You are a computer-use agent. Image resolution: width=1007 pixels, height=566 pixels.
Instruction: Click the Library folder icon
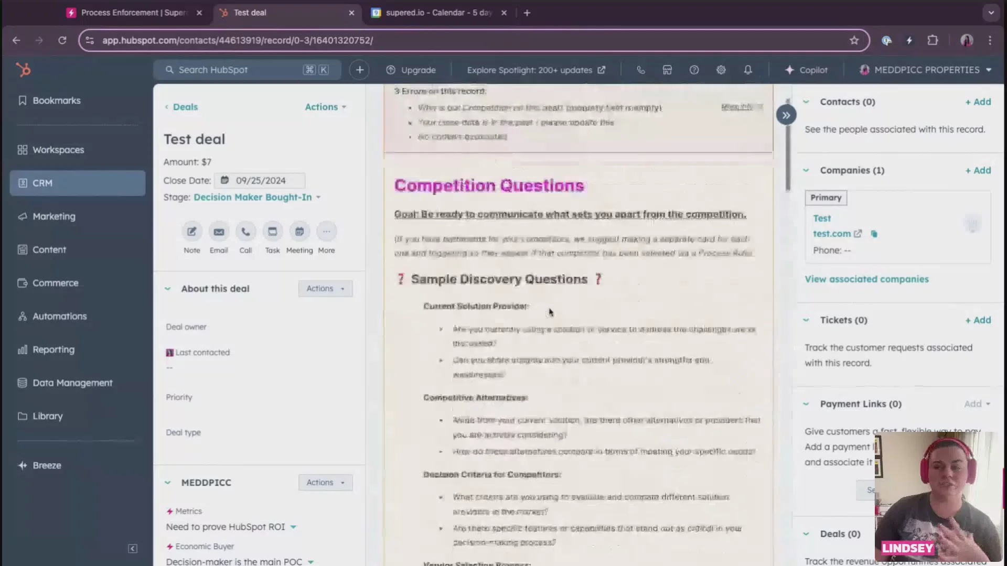click(23, 416)
